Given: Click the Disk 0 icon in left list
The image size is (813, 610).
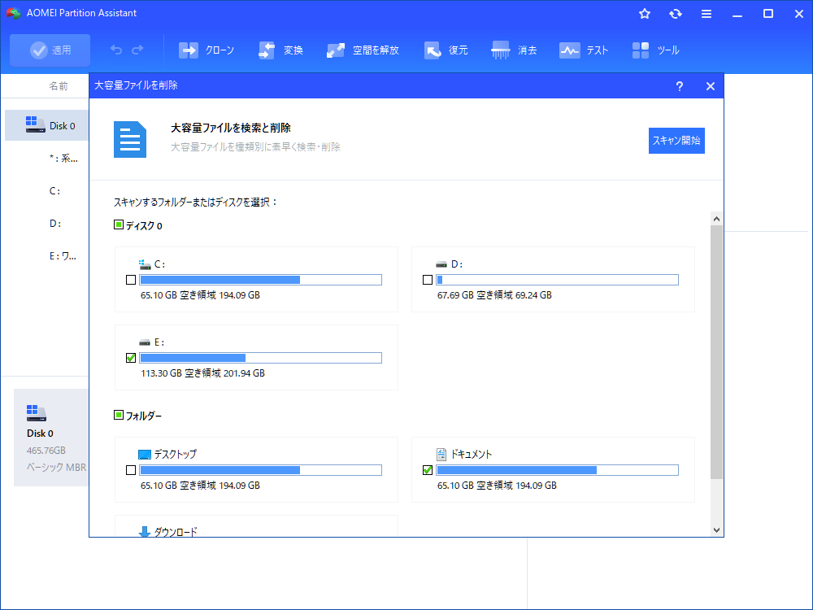Looking at the screenshot, I should (35, 124).
